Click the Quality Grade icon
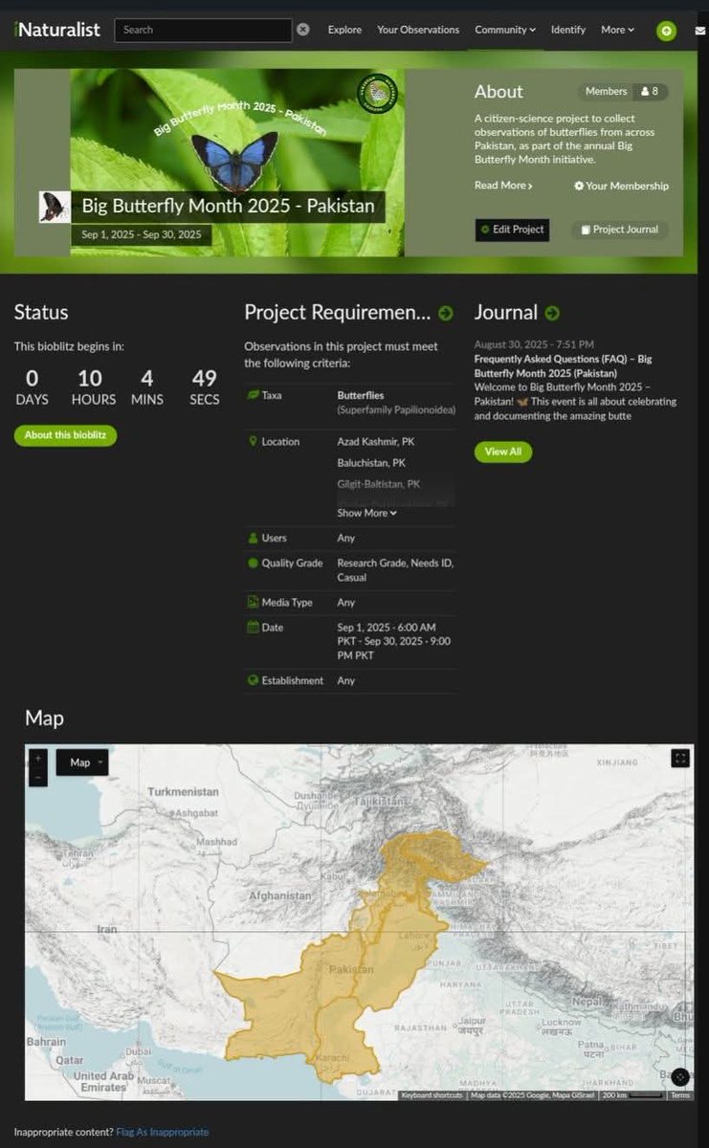This screenshot has height=1148, width=709. tap(253, 563)
